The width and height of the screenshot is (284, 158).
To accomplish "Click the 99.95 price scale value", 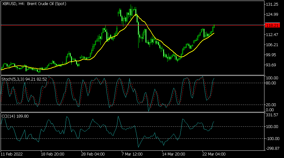I will pos(271,55).
